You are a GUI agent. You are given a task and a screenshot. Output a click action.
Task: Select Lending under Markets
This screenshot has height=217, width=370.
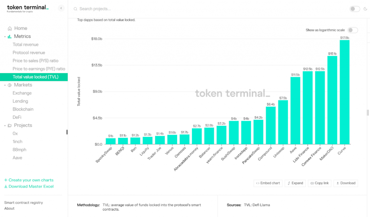pyautogui.click(x=20, y=101)
